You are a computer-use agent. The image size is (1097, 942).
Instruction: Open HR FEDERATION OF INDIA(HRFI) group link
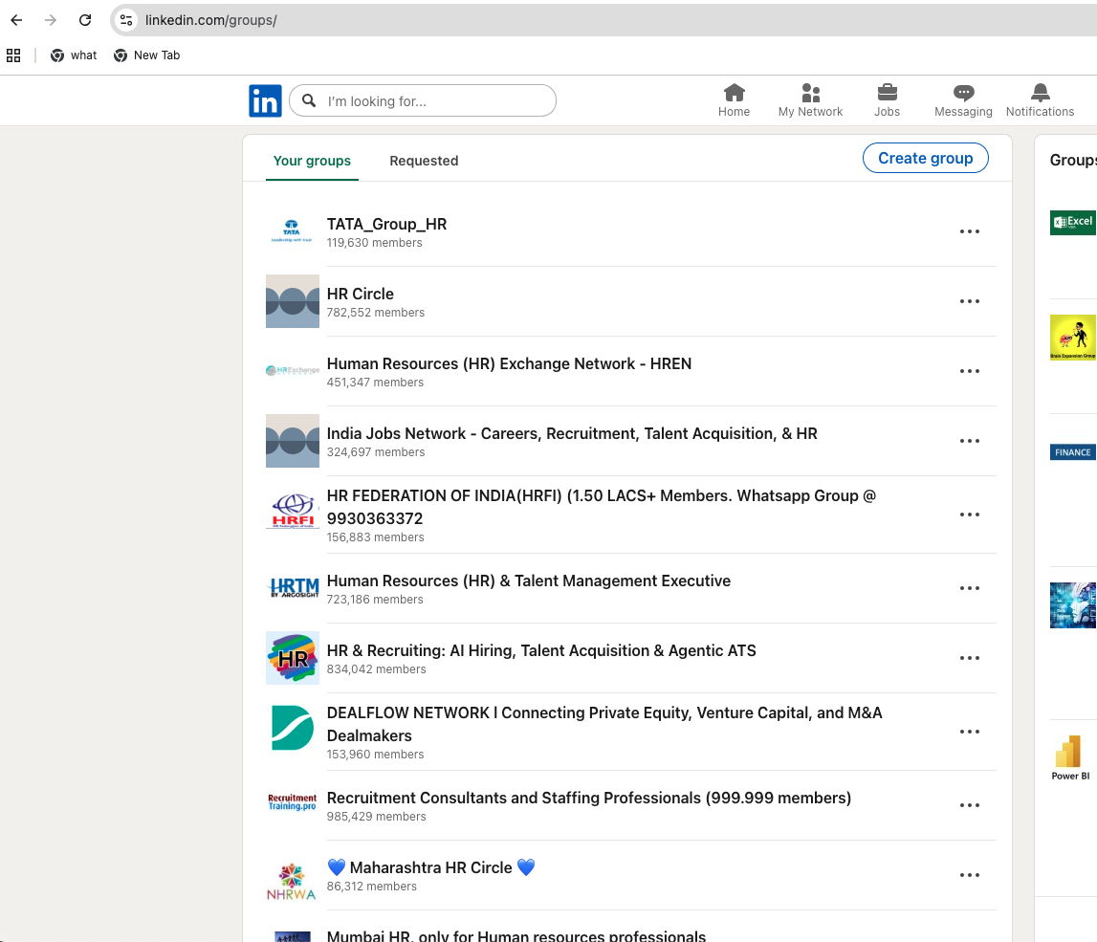[601, 507]
